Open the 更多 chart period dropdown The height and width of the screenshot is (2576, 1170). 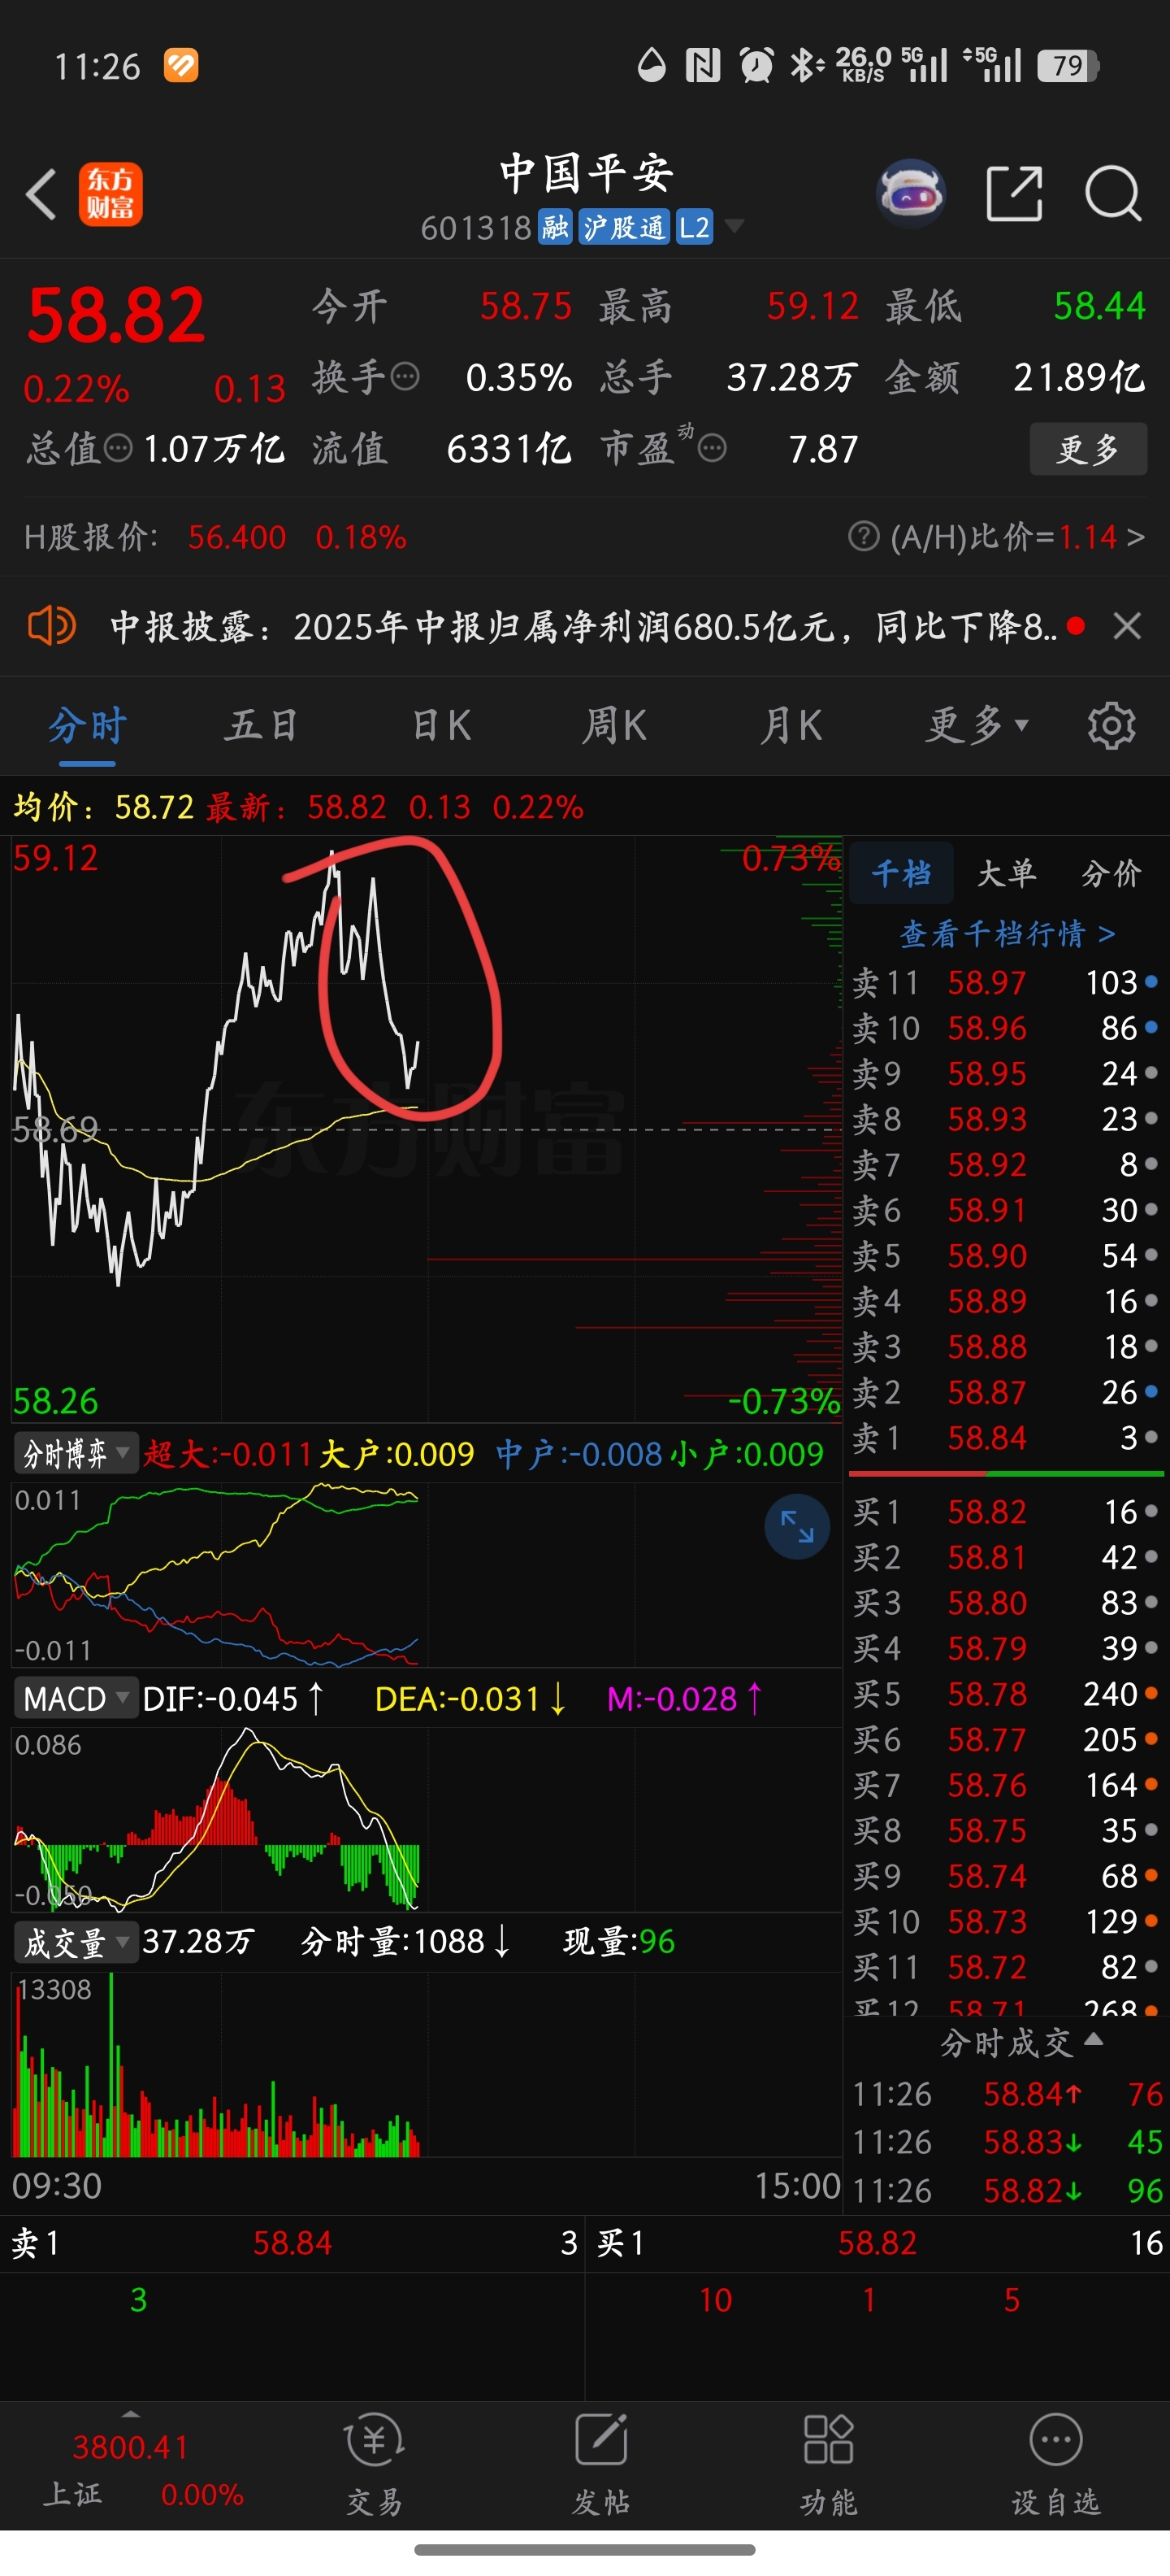(976, 725)
